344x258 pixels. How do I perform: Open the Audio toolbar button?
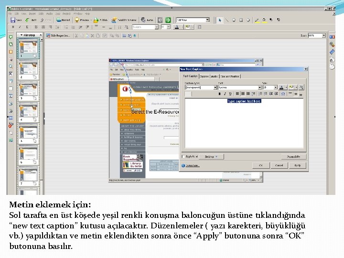[x=147, y=20]
